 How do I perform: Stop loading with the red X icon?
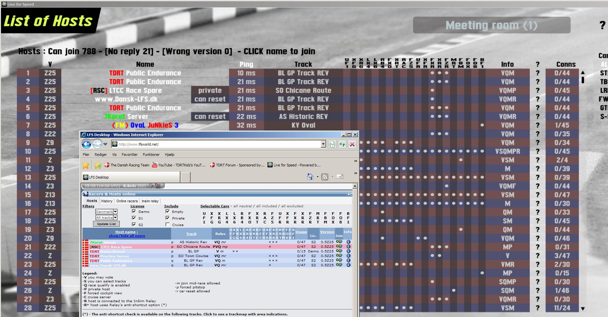click(352, 144)
